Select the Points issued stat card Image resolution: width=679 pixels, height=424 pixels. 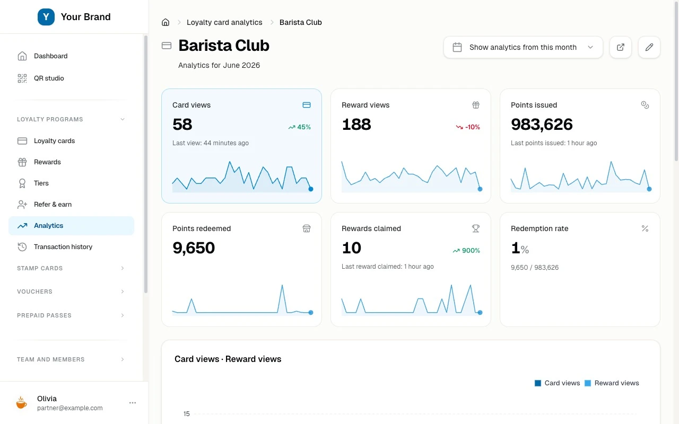pyautogui.click(x=580, y=146)
